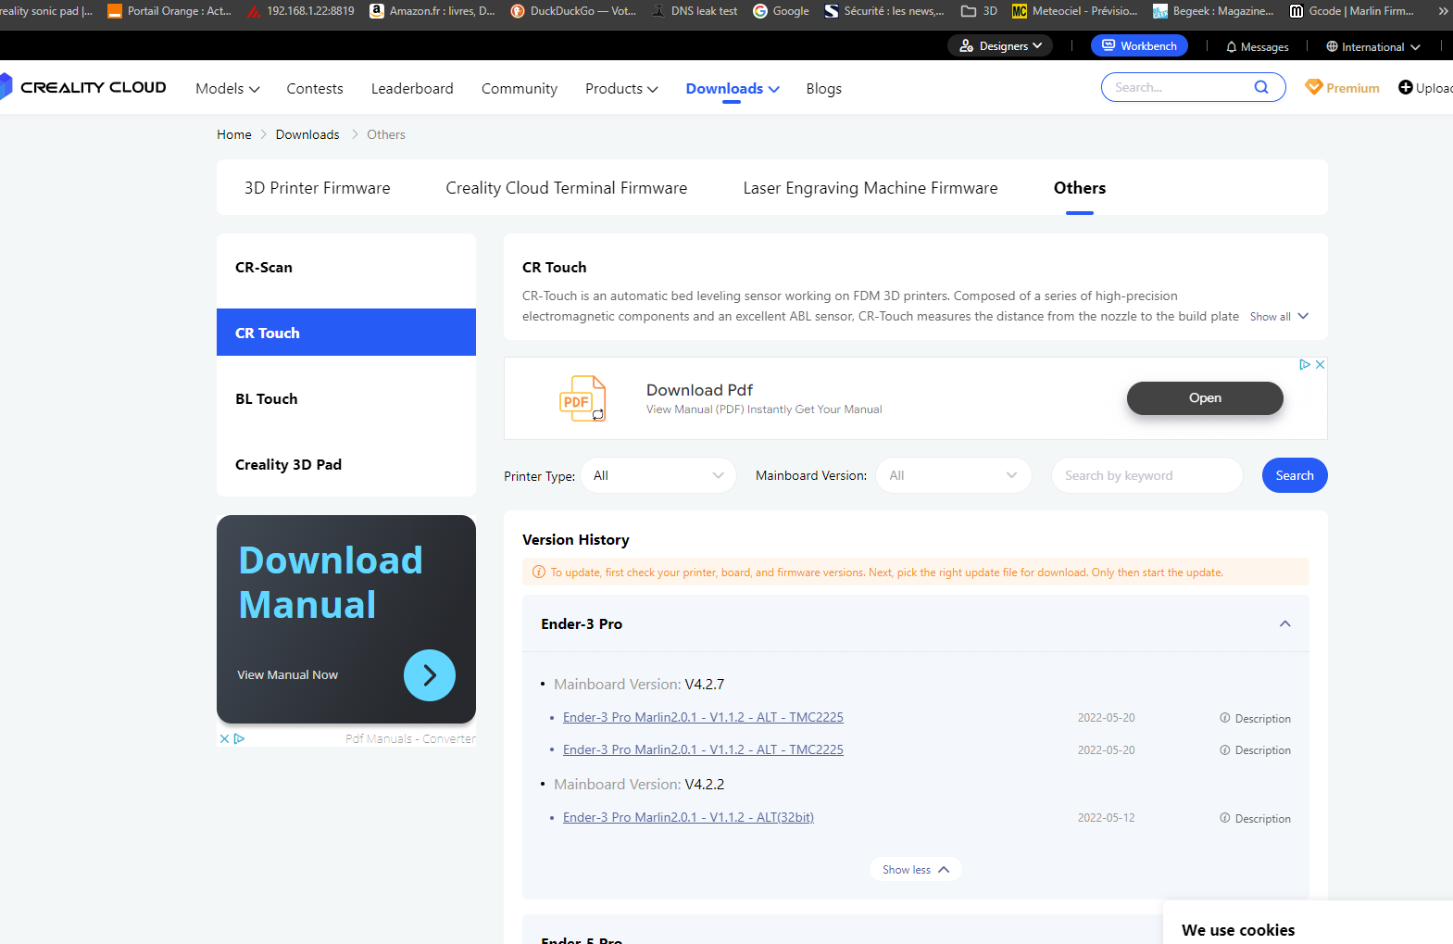This screenshot has width=1453, height=944.
Task: Open the Community page
Action: tap(520, 88)
